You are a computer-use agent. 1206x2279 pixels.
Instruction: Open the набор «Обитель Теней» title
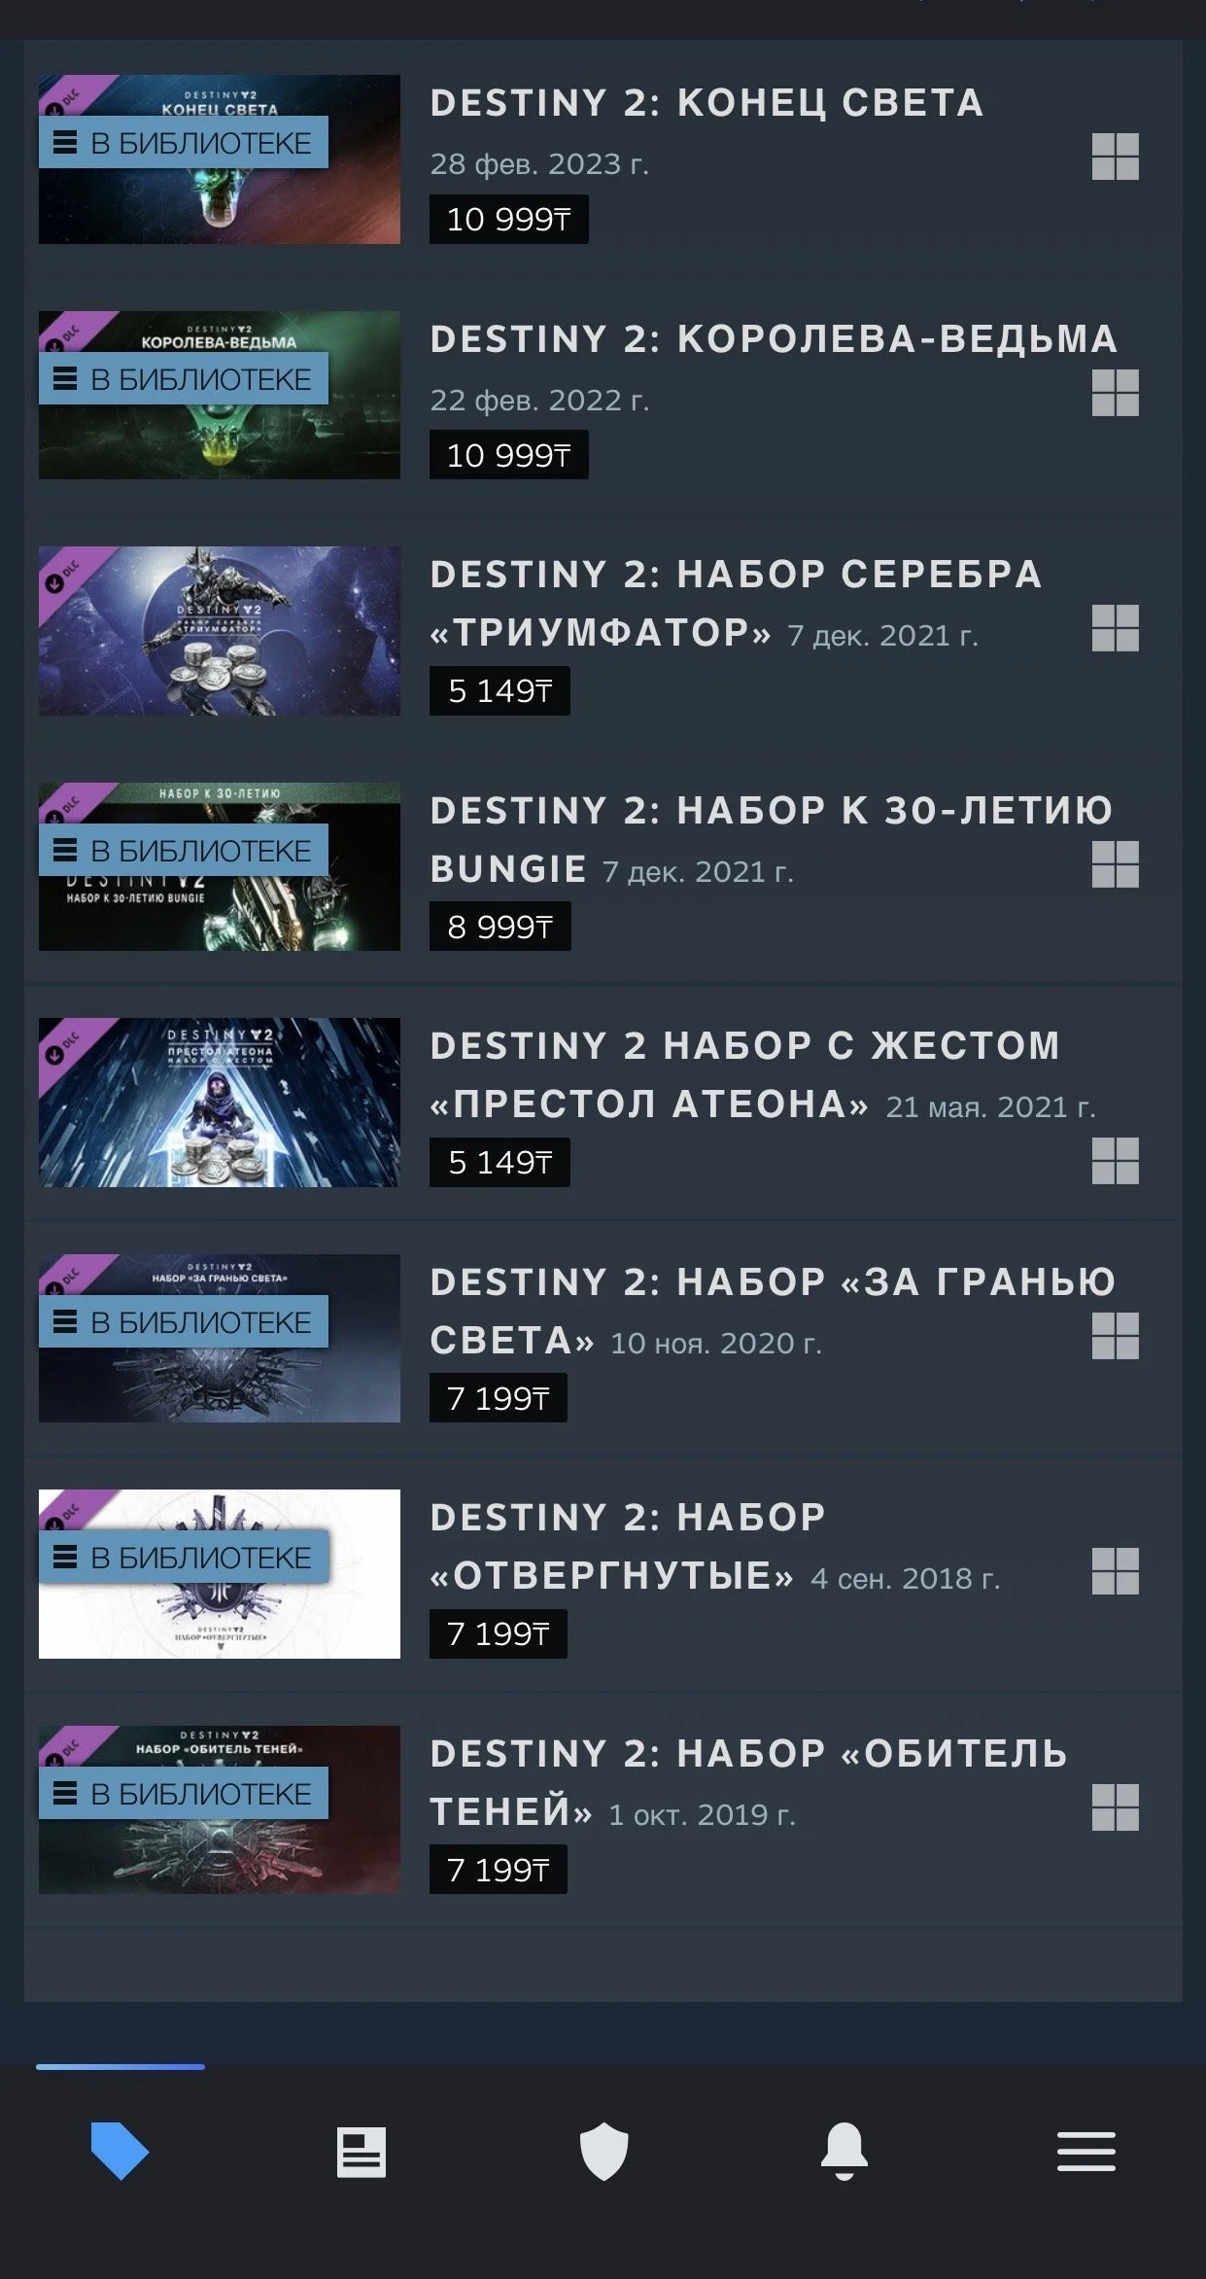(x=749, y=1782)
